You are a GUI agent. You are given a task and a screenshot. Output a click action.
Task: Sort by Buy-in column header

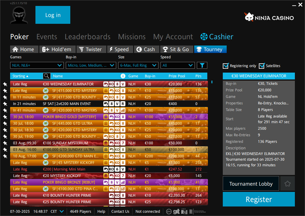coord(150,76)
